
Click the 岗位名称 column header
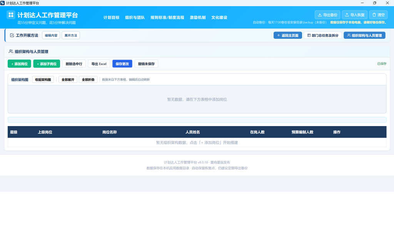(x=110, y=132)
